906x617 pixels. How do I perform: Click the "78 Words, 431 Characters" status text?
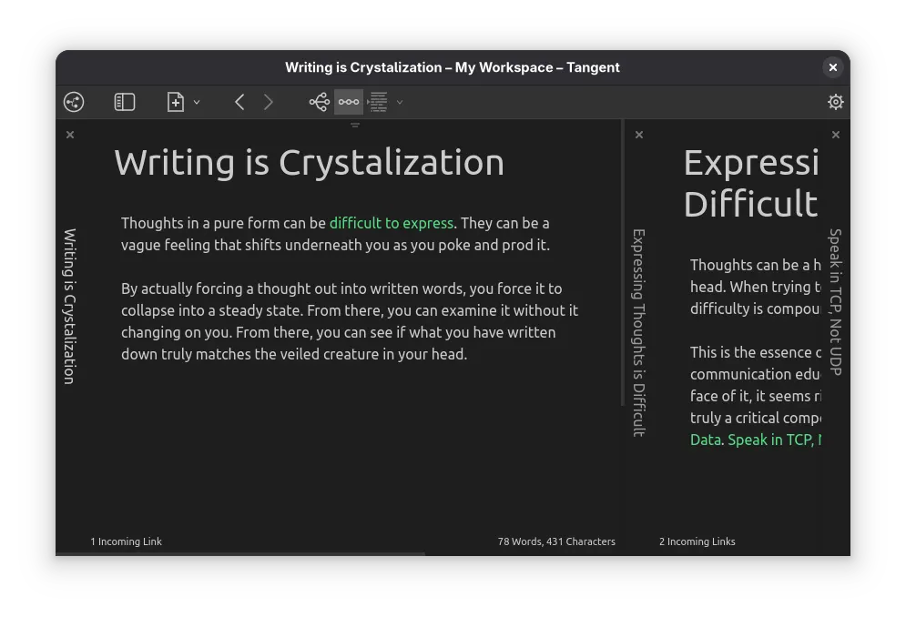click(x=556, y=541)
